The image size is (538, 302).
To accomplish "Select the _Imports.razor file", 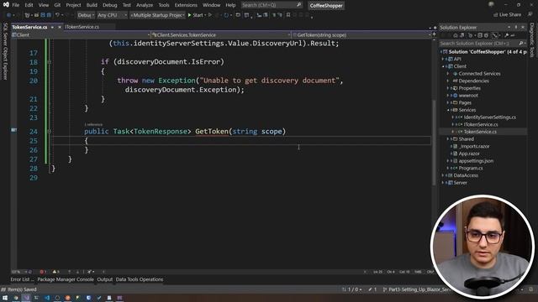I will pos(474,146).
